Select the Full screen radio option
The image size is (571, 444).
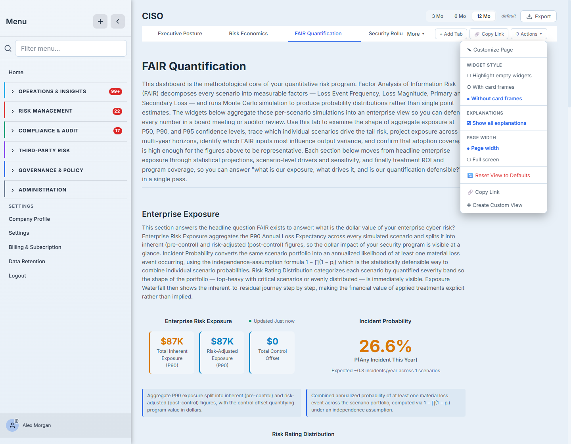coord(469,159)
